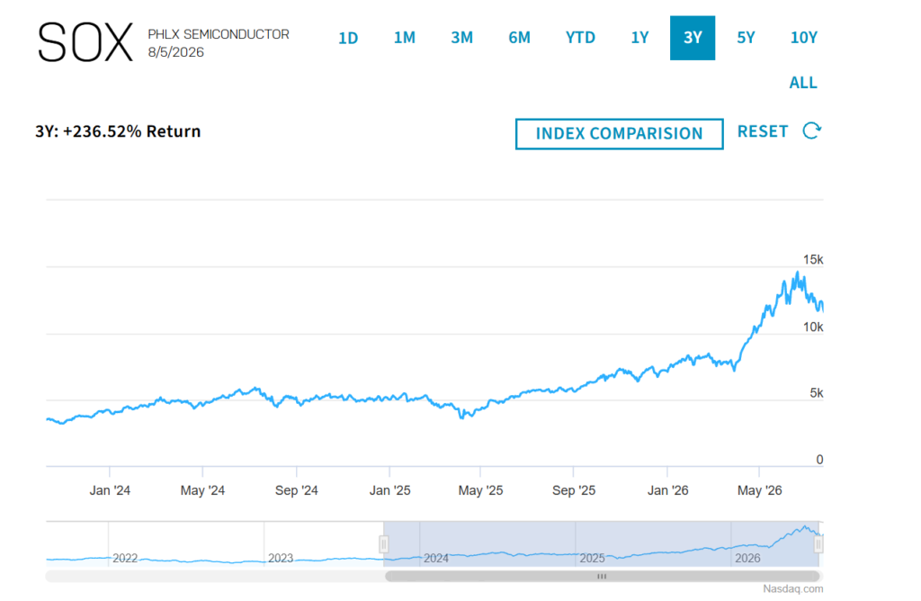Image resolution: width=921 pixels, height=601 pixels.
Task: Click the Jan '26 axis label
Action: [x=668, y=490]
